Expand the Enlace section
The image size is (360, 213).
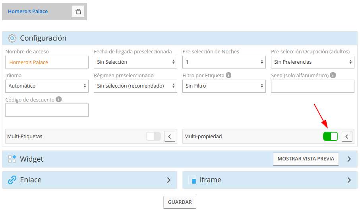pos(168,180)
